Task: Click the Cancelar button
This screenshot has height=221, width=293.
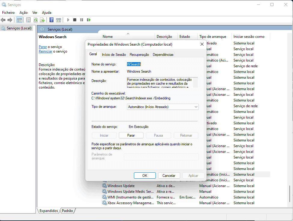Action: (169, 176)
